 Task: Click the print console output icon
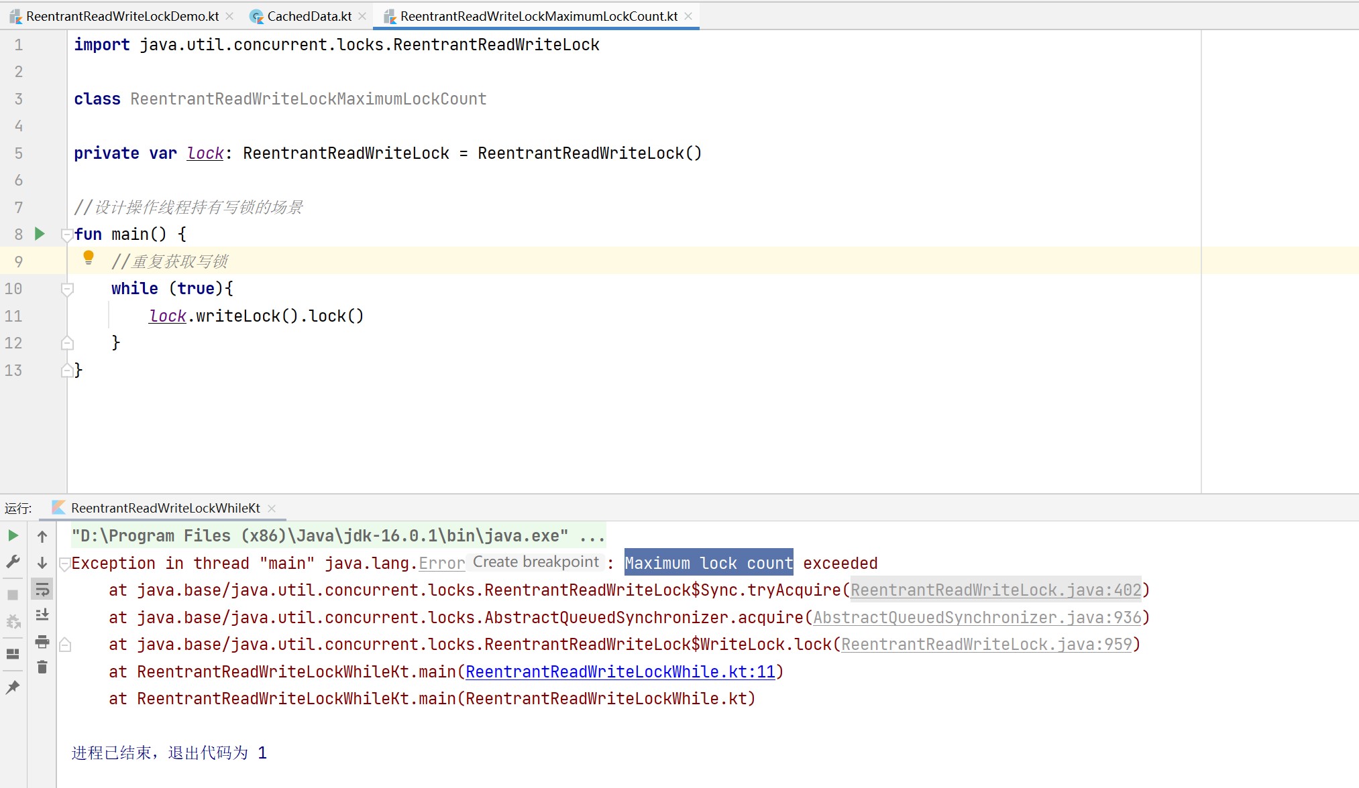point(42,642)
